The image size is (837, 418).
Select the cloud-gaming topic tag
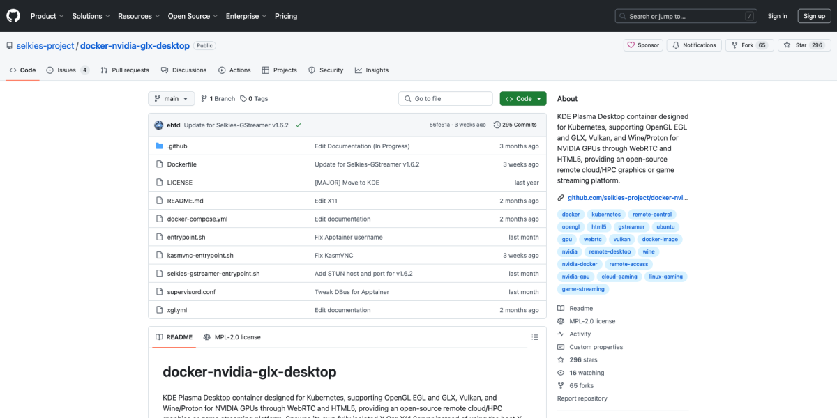pos(619,276)
